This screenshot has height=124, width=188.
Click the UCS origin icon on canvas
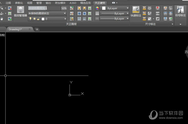point(70,95)
